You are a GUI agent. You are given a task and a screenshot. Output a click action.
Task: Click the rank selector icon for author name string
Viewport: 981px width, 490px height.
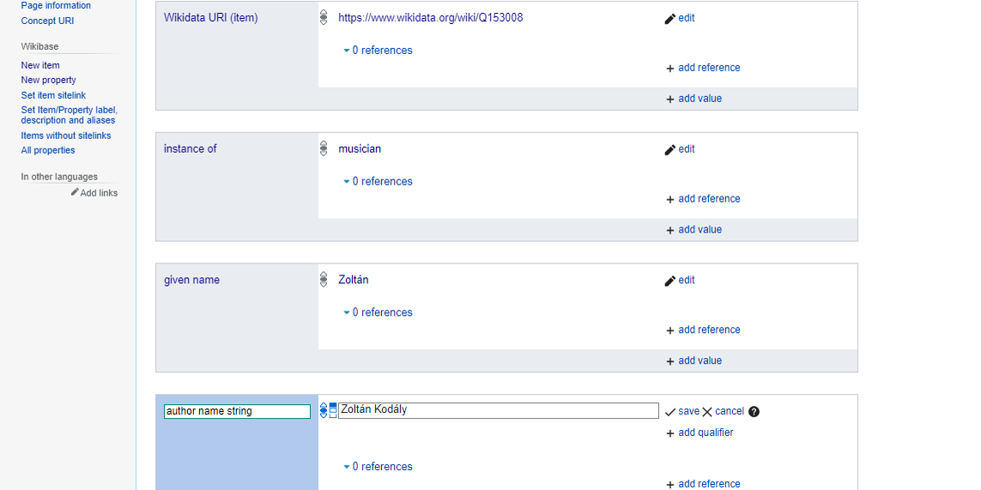click(324, 411)
